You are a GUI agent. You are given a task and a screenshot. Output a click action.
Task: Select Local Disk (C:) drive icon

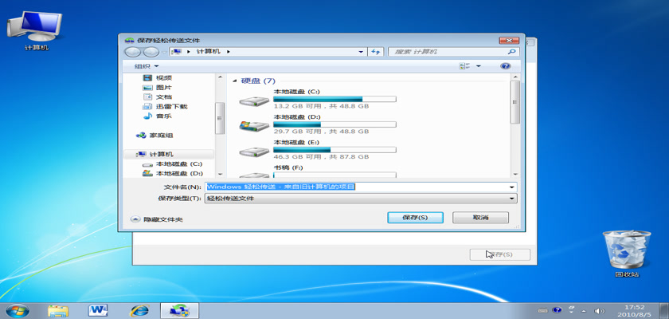point(255,101)
